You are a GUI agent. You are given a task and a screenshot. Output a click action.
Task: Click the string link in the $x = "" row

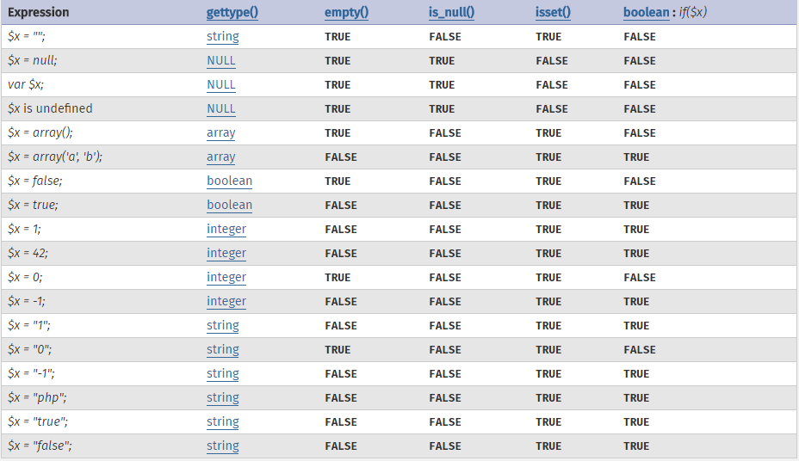[223, 37]
